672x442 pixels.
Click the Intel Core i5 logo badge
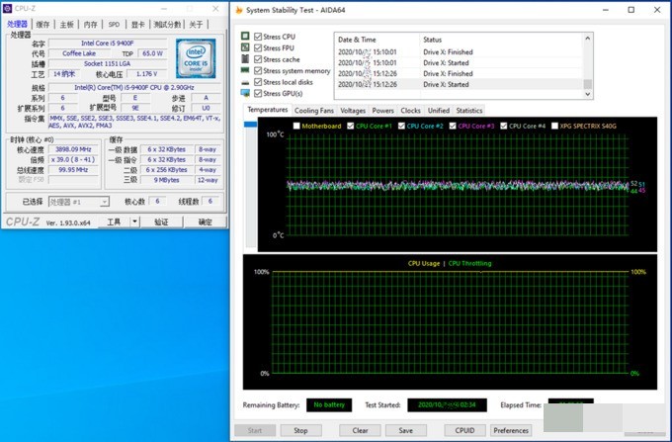(196, 57)
